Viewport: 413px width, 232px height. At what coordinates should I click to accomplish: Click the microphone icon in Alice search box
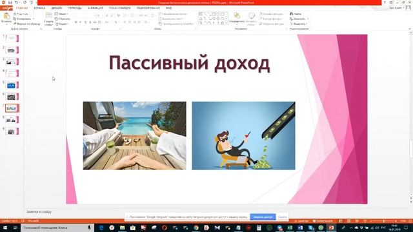89,227
